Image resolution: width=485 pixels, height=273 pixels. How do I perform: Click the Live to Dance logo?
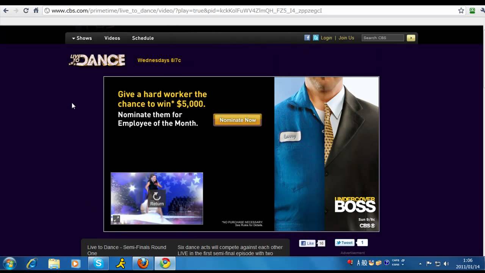(97, 60)
